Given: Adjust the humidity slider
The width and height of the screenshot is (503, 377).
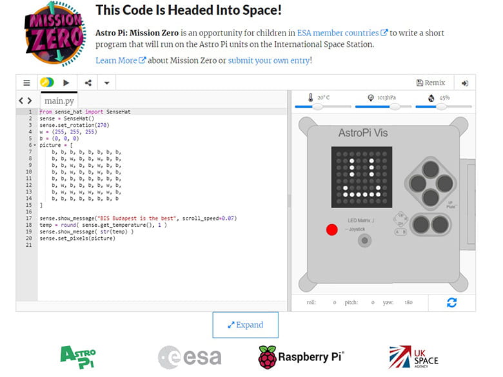Looking at the screenshot, I should point(441,107).
